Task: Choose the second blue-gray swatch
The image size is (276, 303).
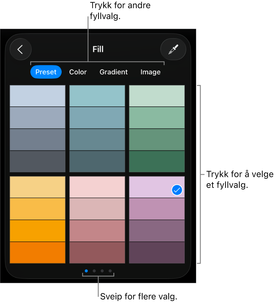Action: [38, 118]
